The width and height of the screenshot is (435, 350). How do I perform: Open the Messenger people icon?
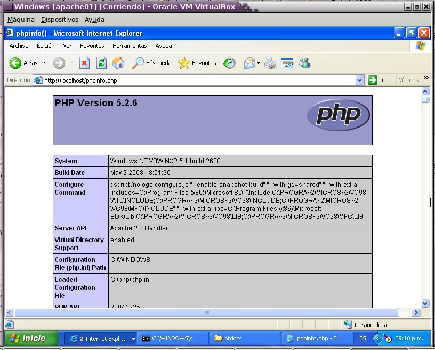pyautogui.click(x=304, y=63)
